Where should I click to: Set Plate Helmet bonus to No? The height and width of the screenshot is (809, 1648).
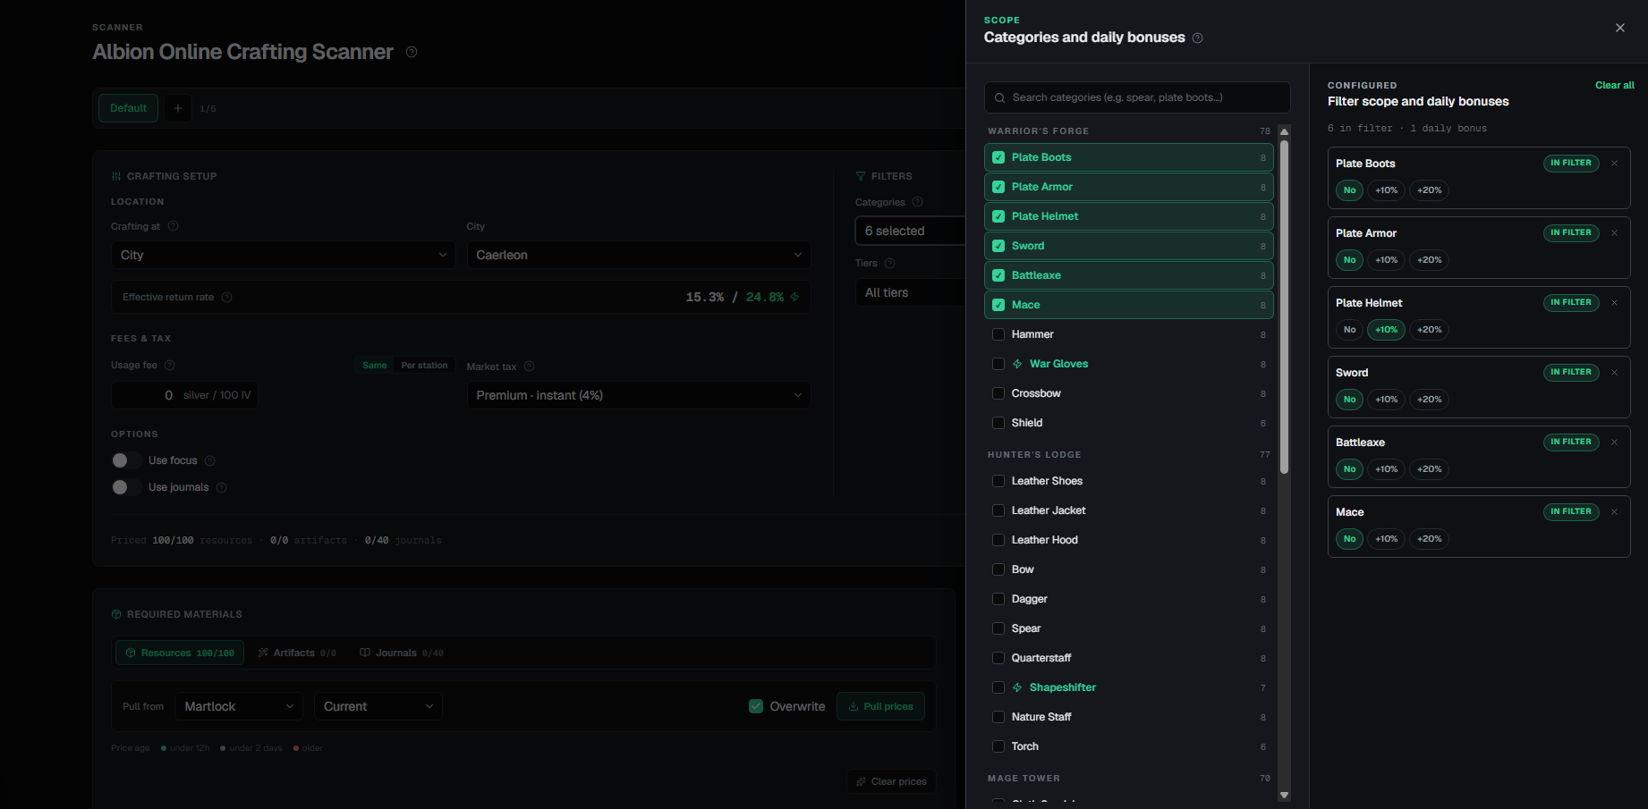1349,330
